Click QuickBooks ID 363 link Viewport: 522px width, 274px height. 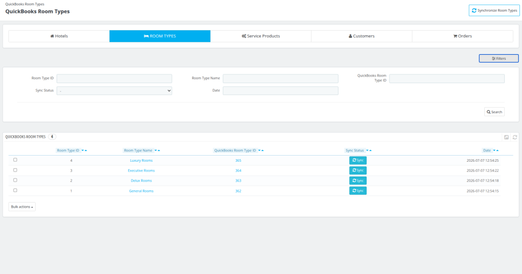click(238, 181)
